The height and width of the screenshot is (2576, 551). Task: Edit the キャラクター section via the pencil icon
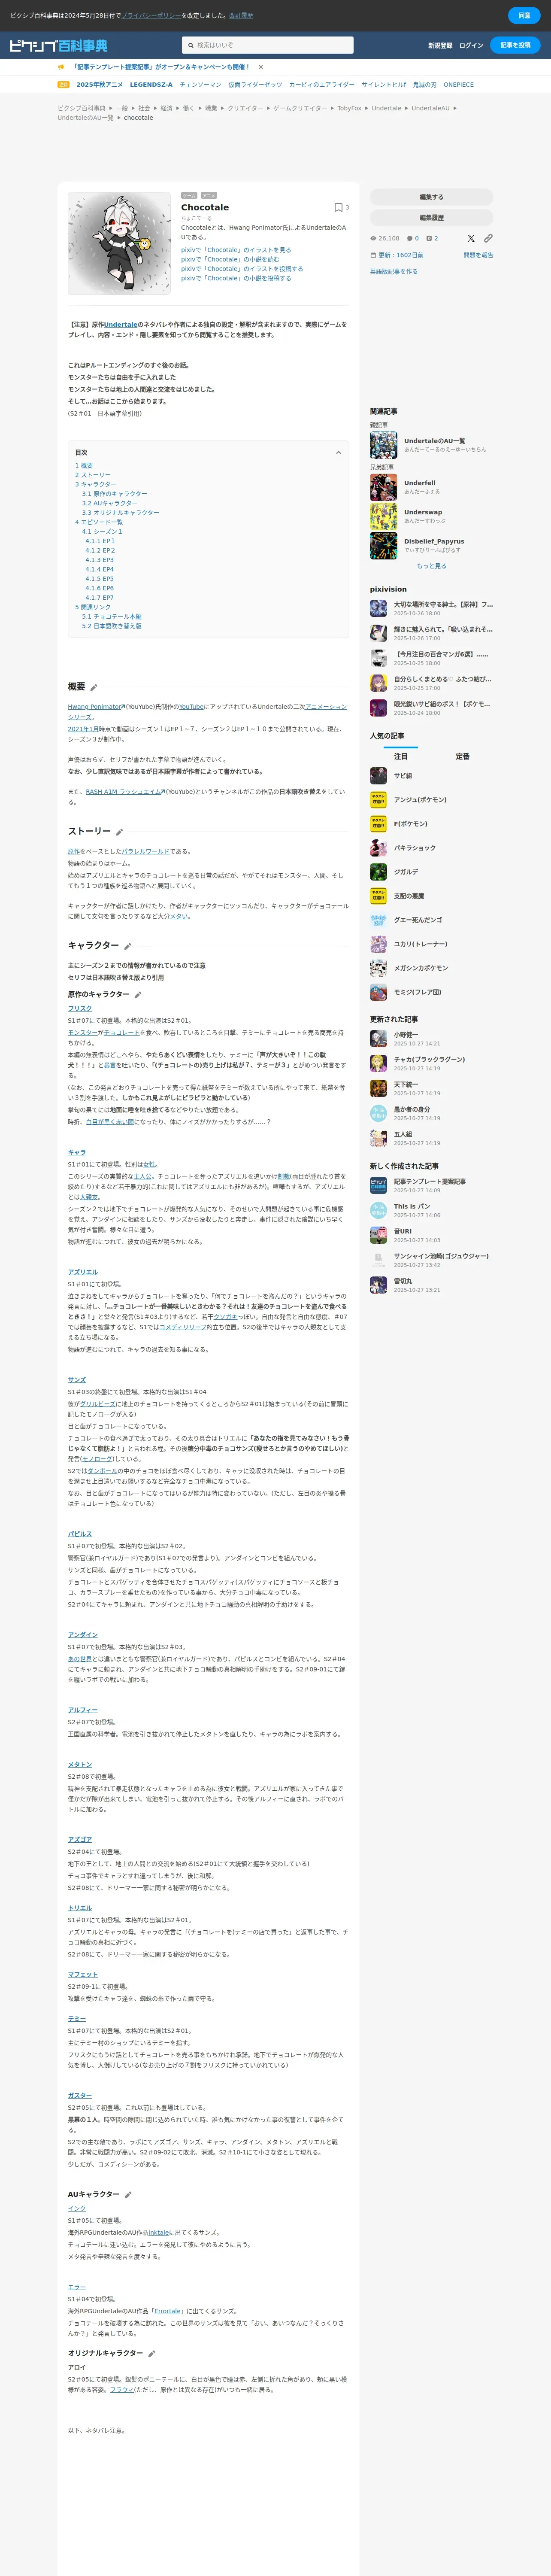pos(127,946)
